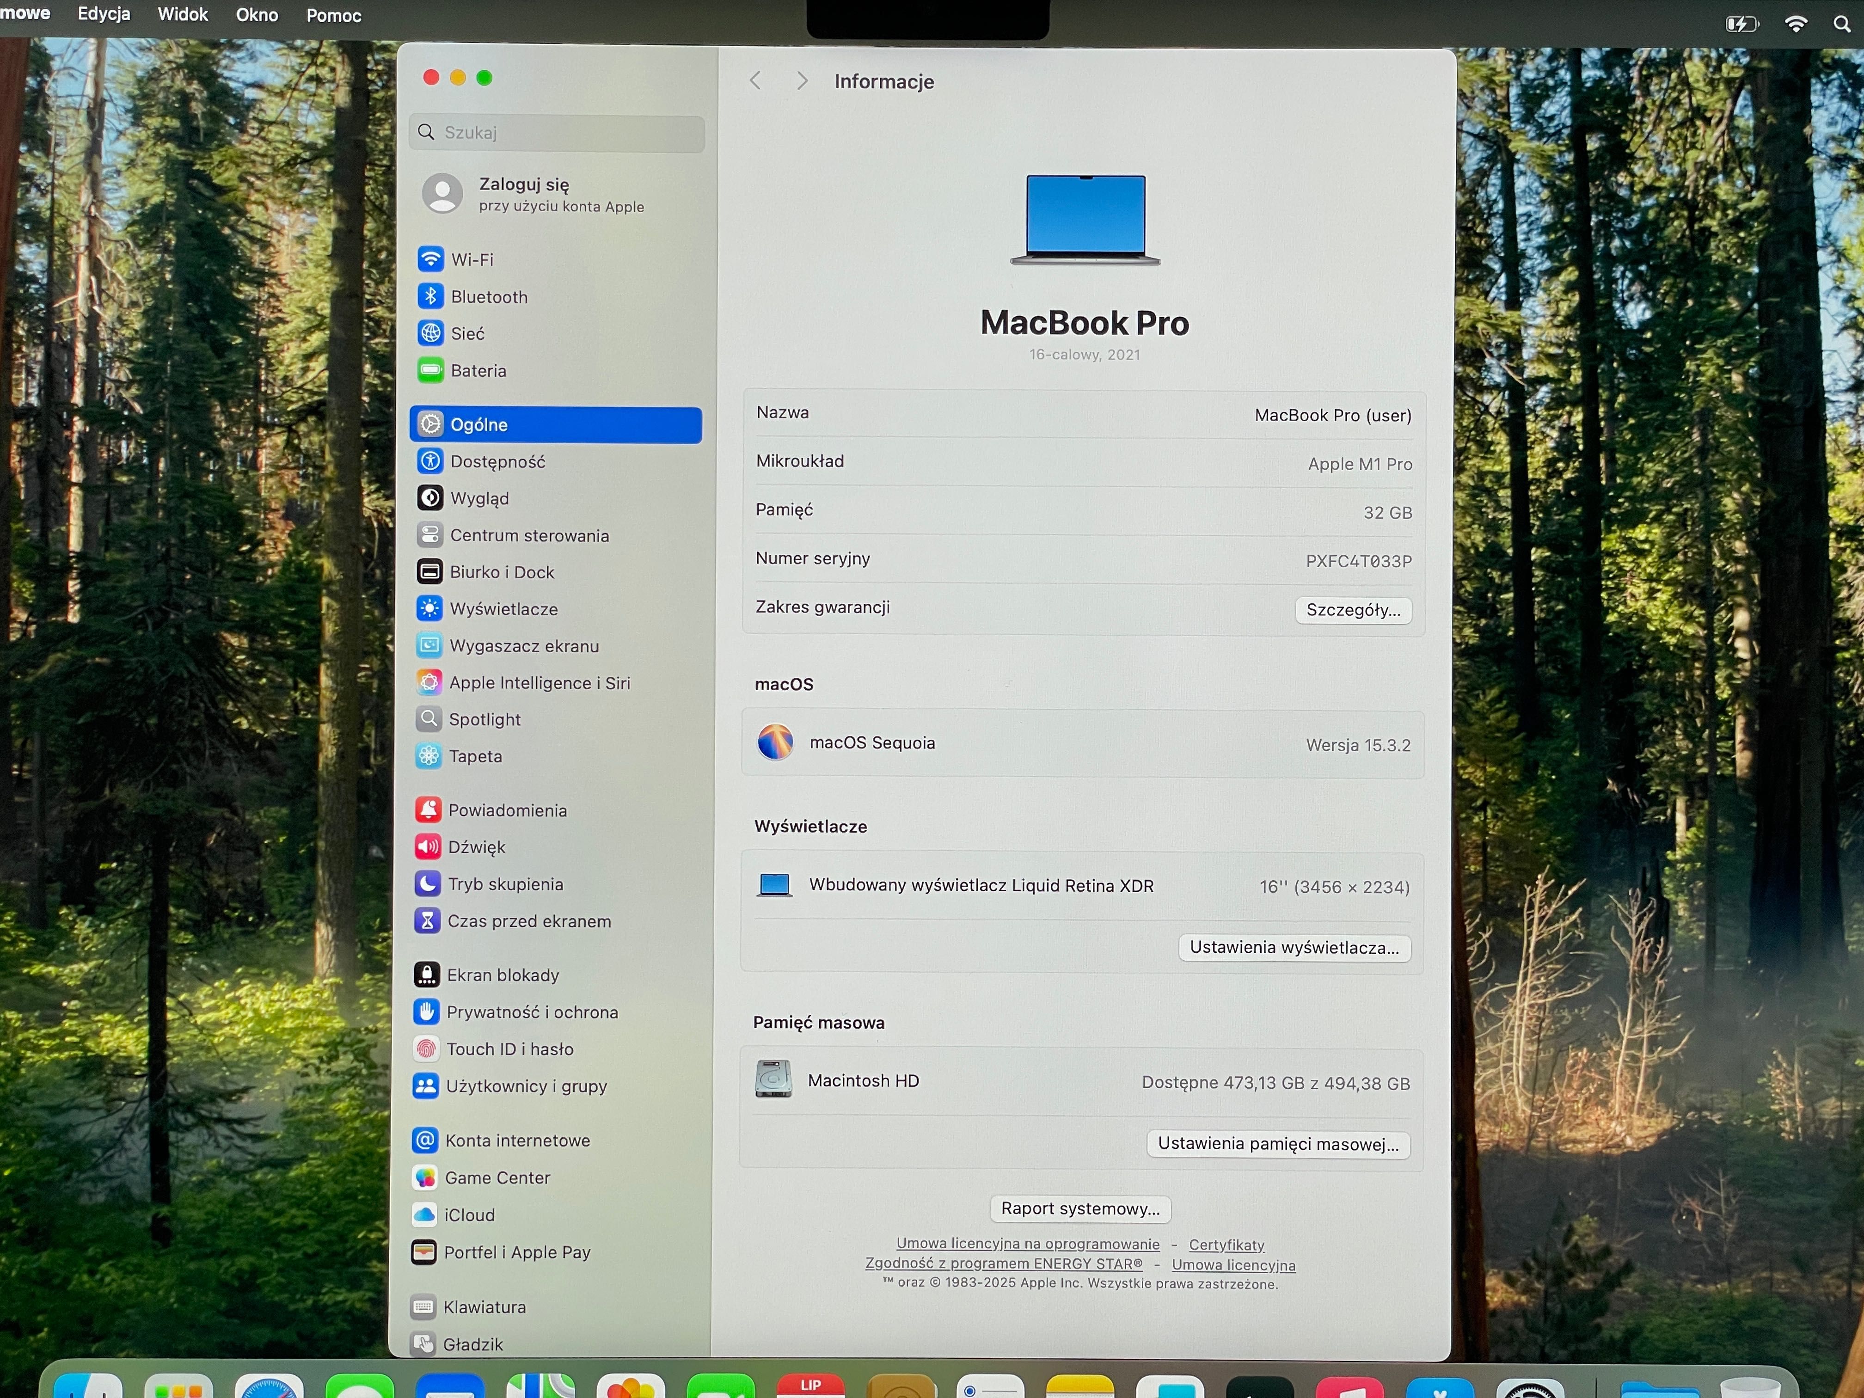The width and height of the screenshot is (1864, 1398).
Task: Open the Edycja menu
Action: tap(104, 14)
